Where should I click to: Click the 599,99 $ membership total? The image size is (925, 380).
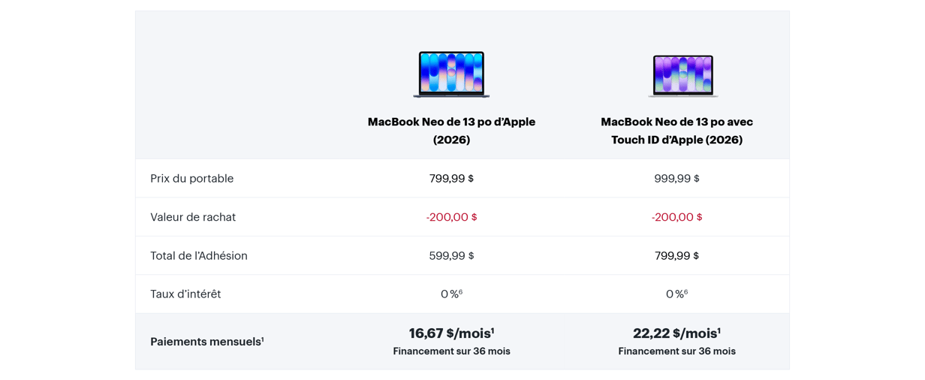click(451, 256)
